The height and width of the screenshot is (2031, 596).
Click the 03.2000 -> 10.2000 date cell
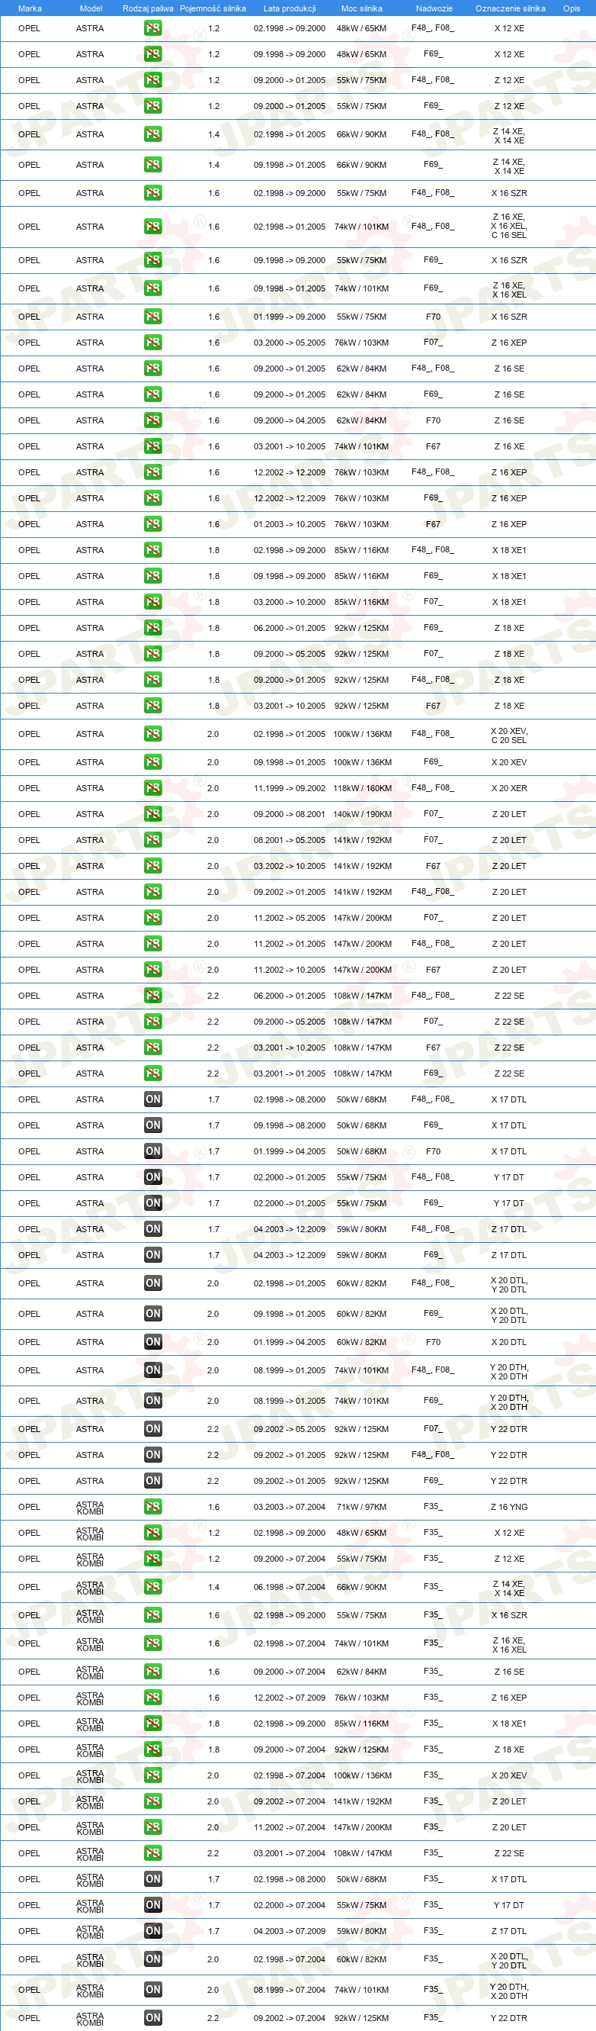(x=290, y=603)
